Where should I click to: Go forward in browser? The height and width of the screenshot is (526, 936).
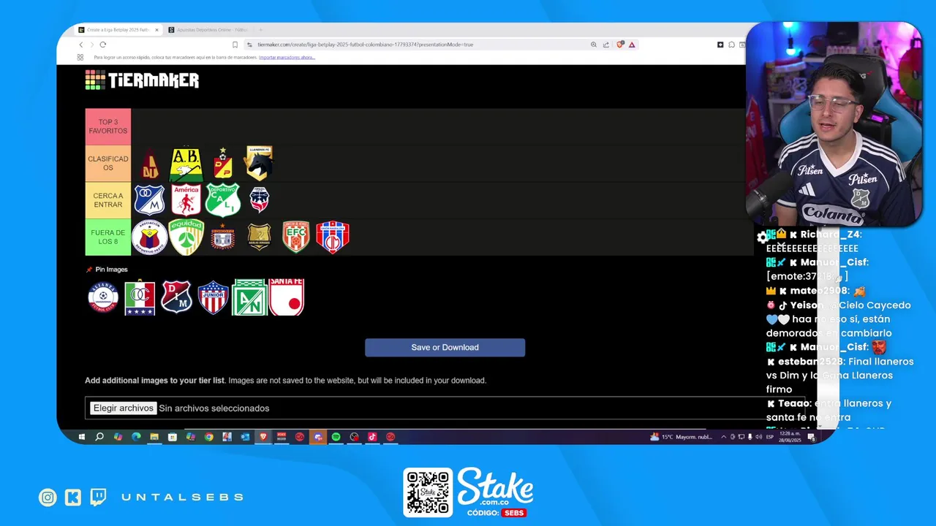(91, 45)
